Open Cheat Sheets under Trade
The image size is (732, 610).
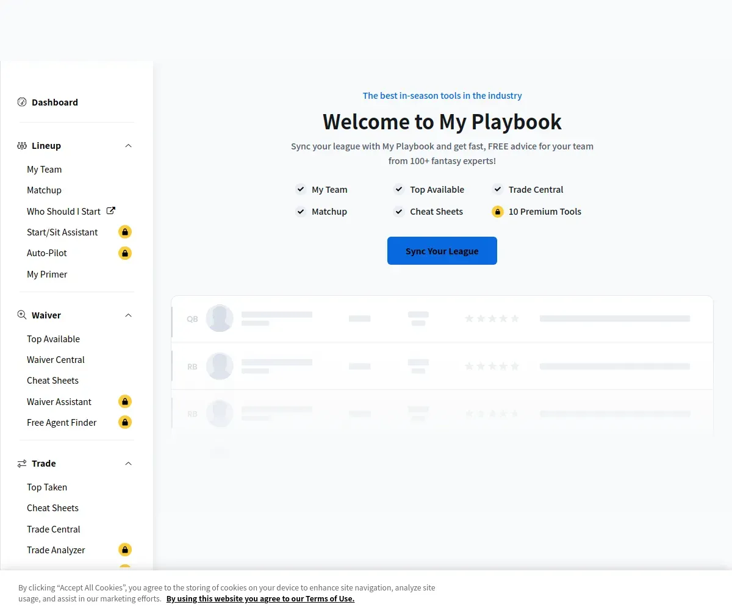coord(53,508)
